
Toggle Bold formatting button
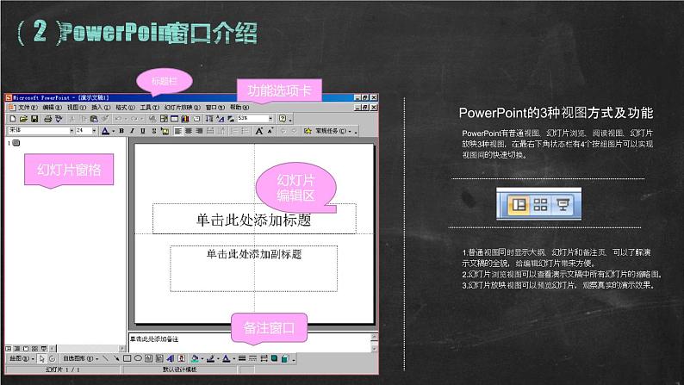coord(121,130)
